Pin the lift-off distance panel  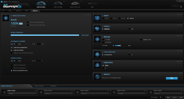coord(178,62)
